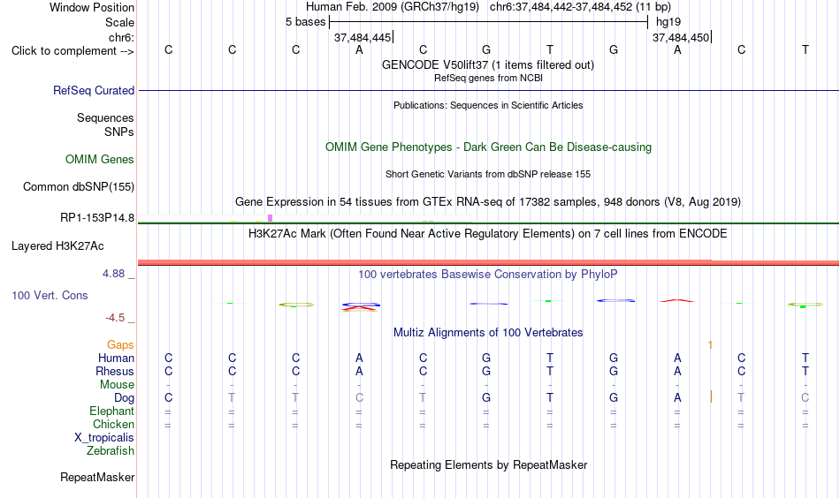The image size is (840, 498).
Task: Click 'Repeating Elements by RepeatMasker' title
Action: tap(488, 464)
